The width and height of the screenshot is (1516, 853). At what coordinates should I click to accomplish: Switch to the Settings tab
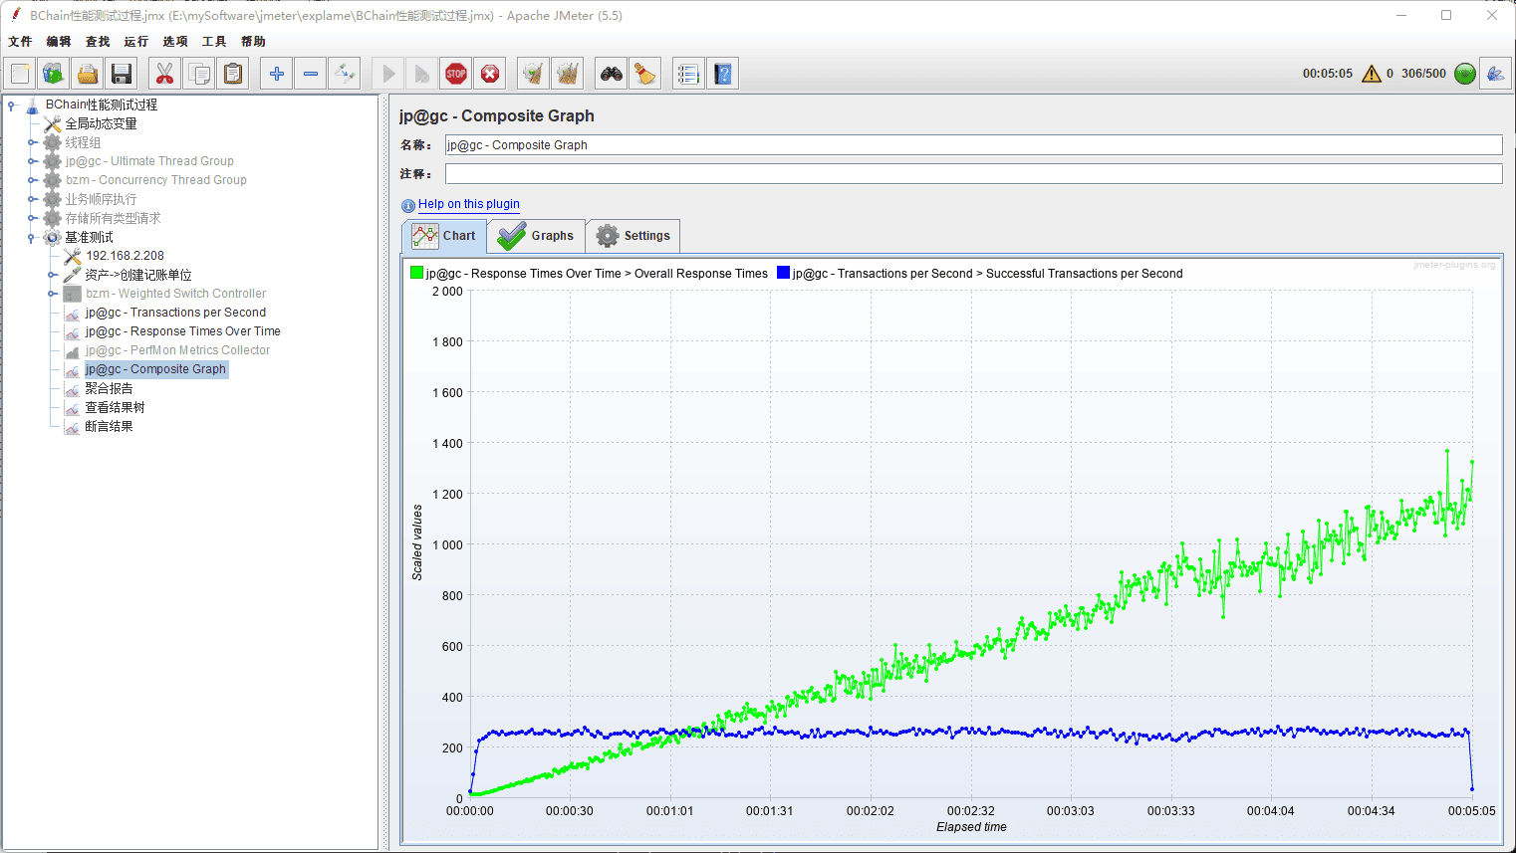click(x=633, y=236)
